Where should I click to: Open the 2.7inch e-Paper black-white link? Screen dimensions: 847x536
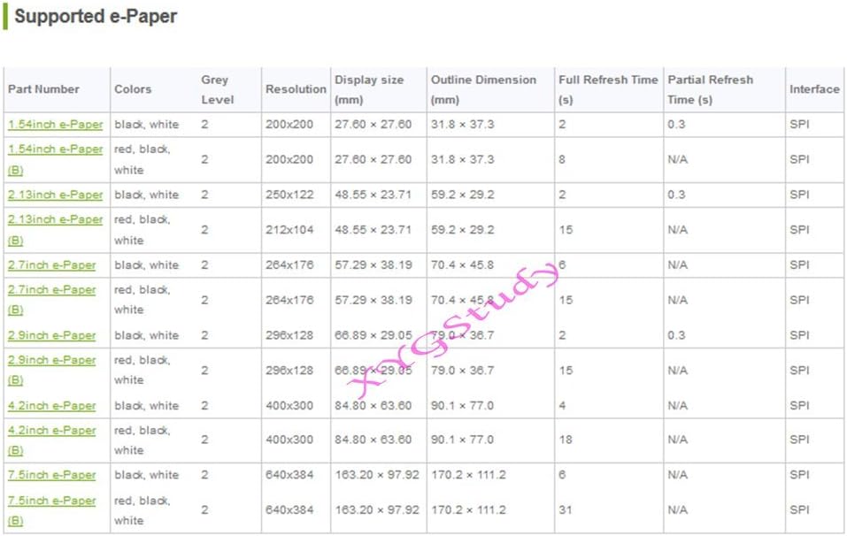(51, 265)
